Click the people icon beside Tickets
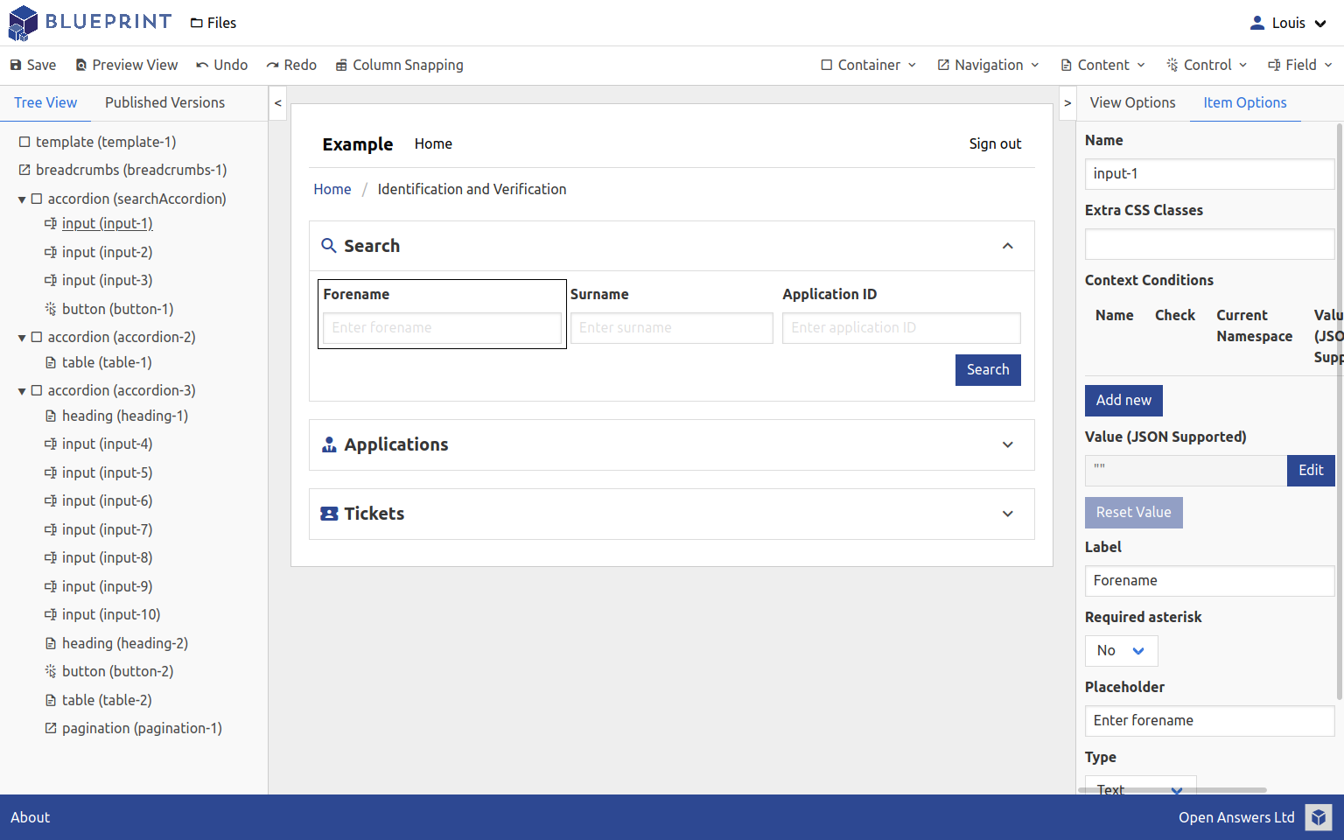Screen dimensions: 1344x840 click(x=329, y=514)
